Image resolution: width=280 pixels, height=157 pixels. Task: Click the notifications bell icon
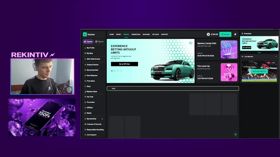coord(235,34)
